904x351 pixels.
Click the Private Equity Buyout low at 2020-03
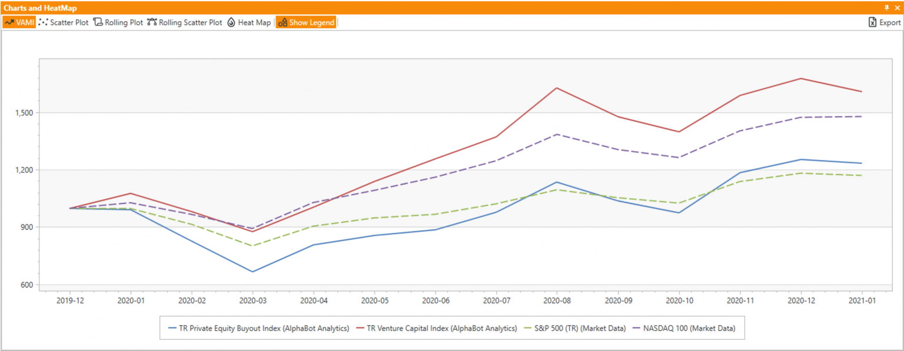pyautogui.click(x=252, y=272)
